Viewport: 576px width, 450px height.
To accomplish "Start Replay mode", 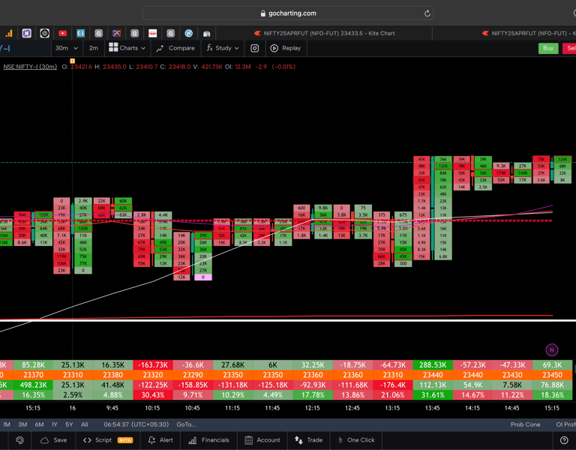I will [286, 48].
